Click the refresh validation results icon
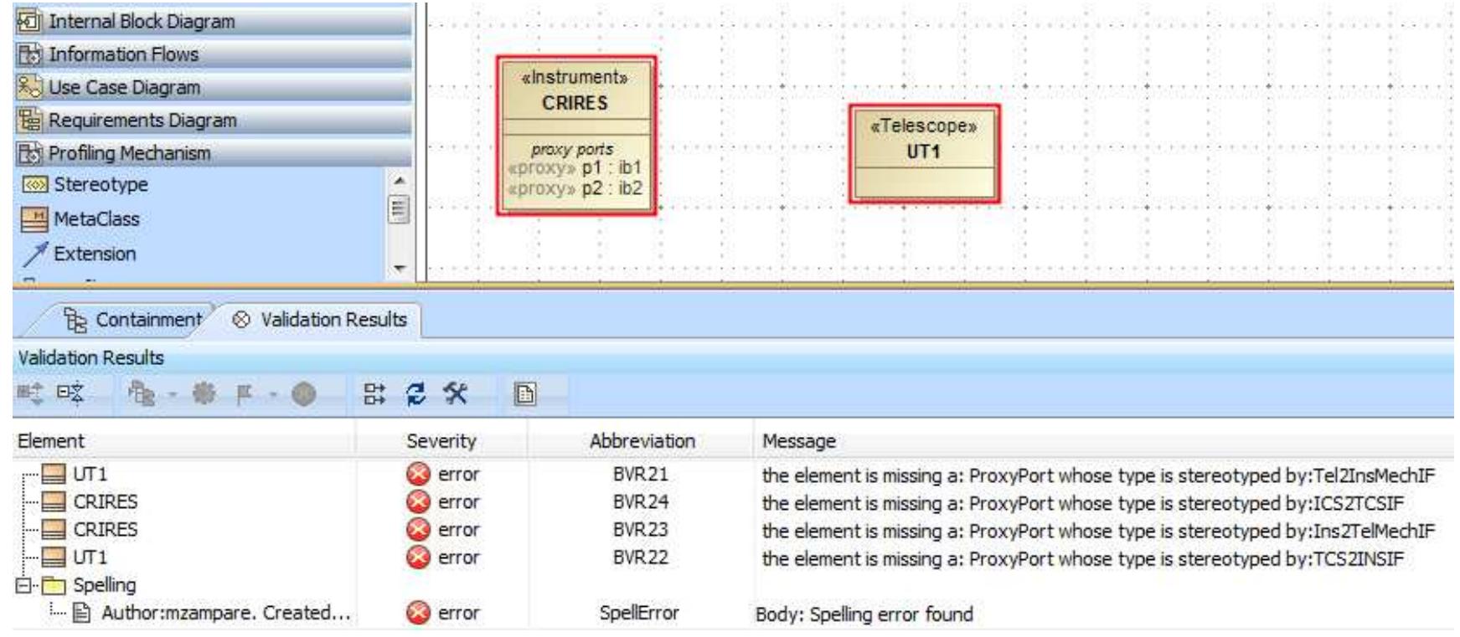The width and height of the screenshot is (1460, 637). (x=415, y=393)
